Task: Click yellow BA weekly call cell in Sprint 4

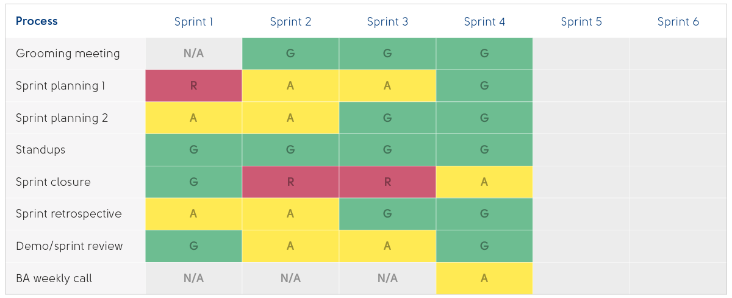Action: click(x=484, y=278)
